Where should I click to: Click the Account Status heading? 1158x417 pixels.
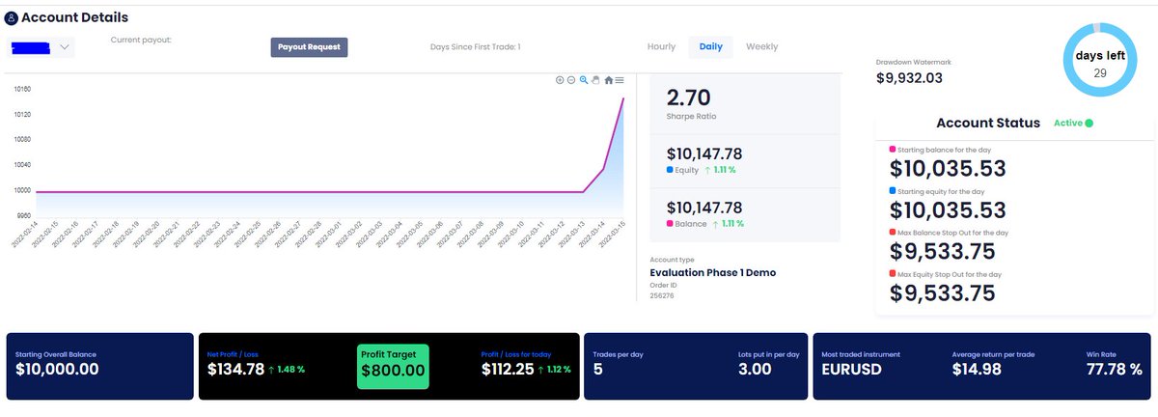[x=988, y=124]
